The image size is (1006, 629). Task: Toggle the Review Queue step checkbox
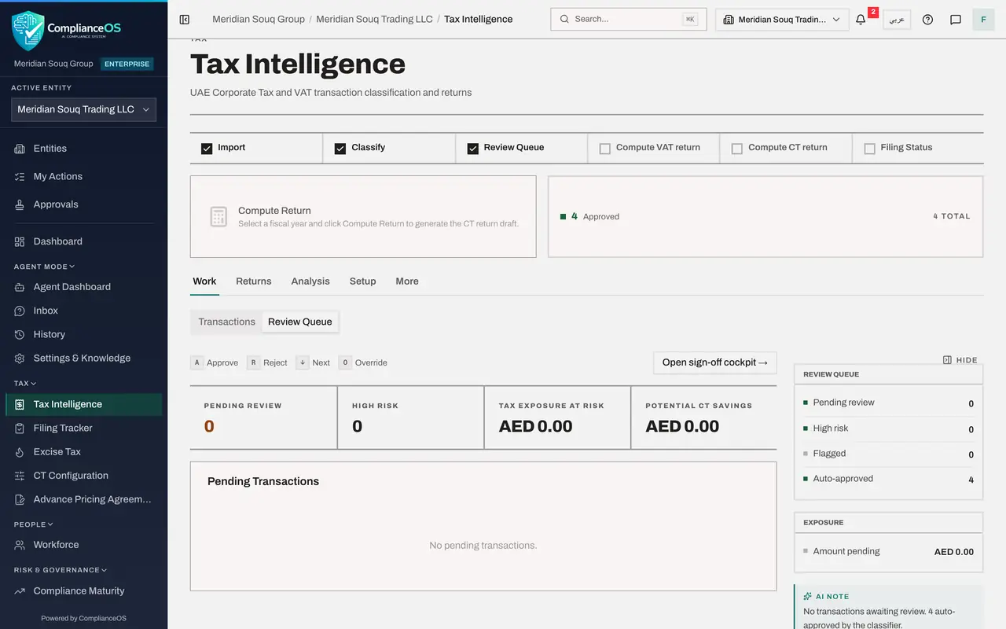click(x=473, y=148)
